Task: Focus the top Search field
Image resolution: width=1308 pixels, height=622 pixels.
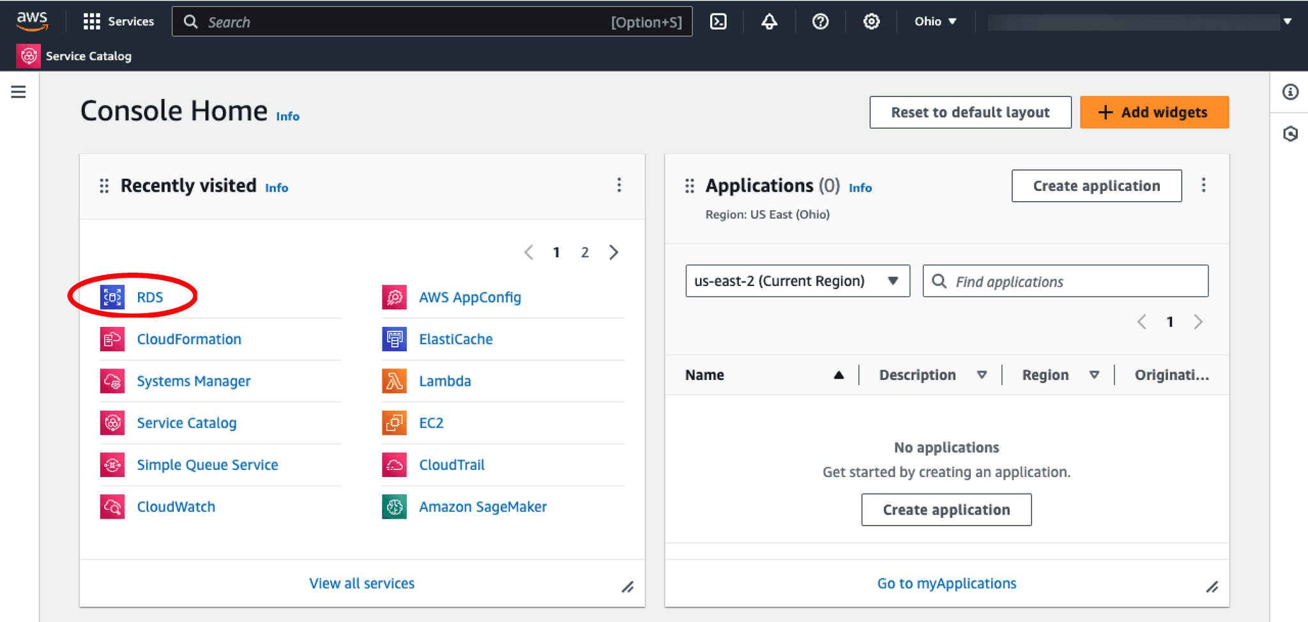Action: point(432,22)
